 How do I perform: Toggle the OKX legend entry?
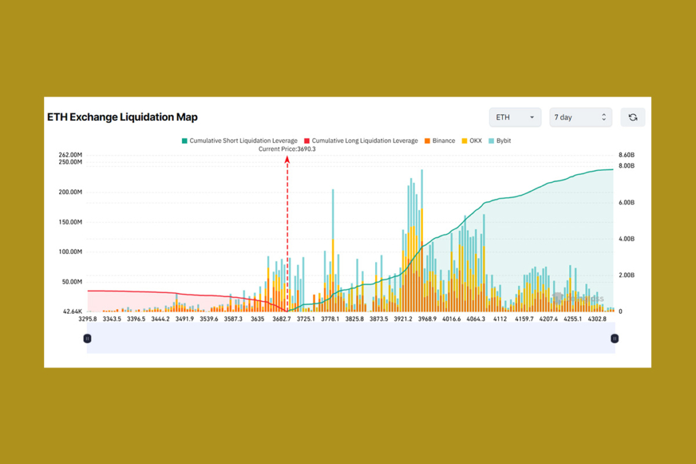tap(471, 141)
